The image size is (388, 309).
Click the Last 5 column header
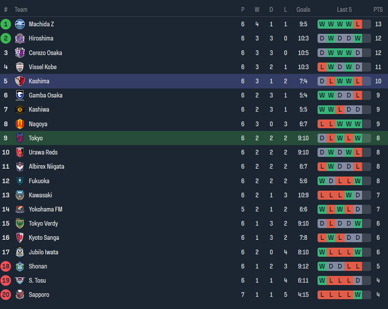(344, 9)
